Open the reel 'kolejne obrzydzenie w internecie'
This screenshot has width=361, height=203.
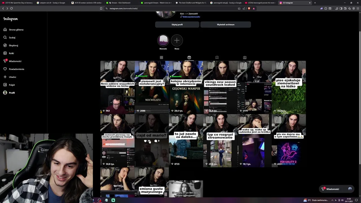click(x=186, y=87)
